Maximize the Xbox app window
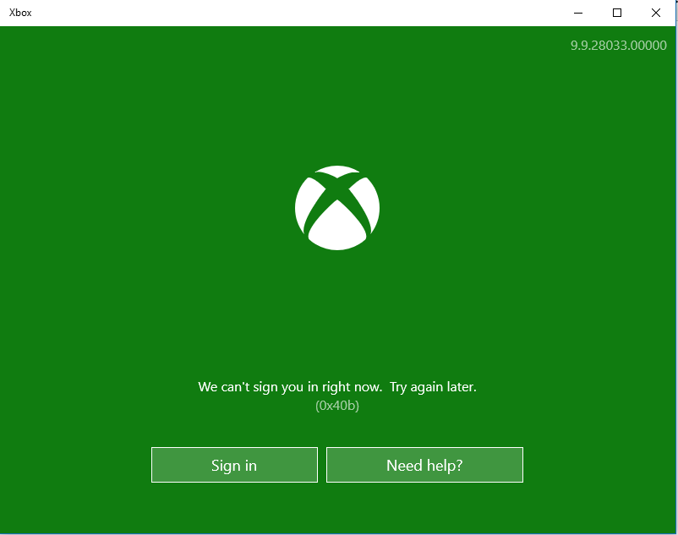 pyautogui.click(x=617, y=13)
